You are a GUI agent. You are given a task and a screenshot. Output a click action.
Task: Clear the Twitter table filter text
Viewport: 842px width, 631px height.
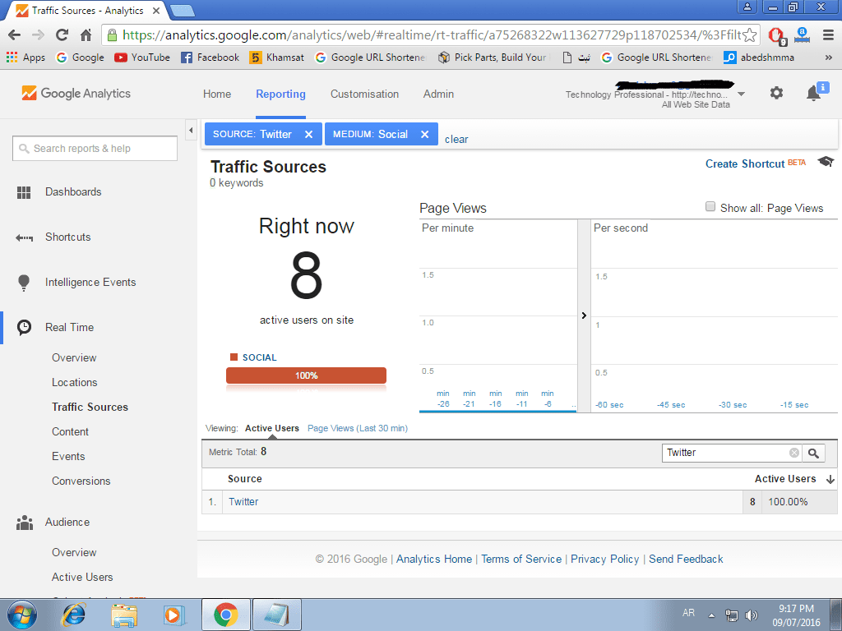click(x=794, y=453)
